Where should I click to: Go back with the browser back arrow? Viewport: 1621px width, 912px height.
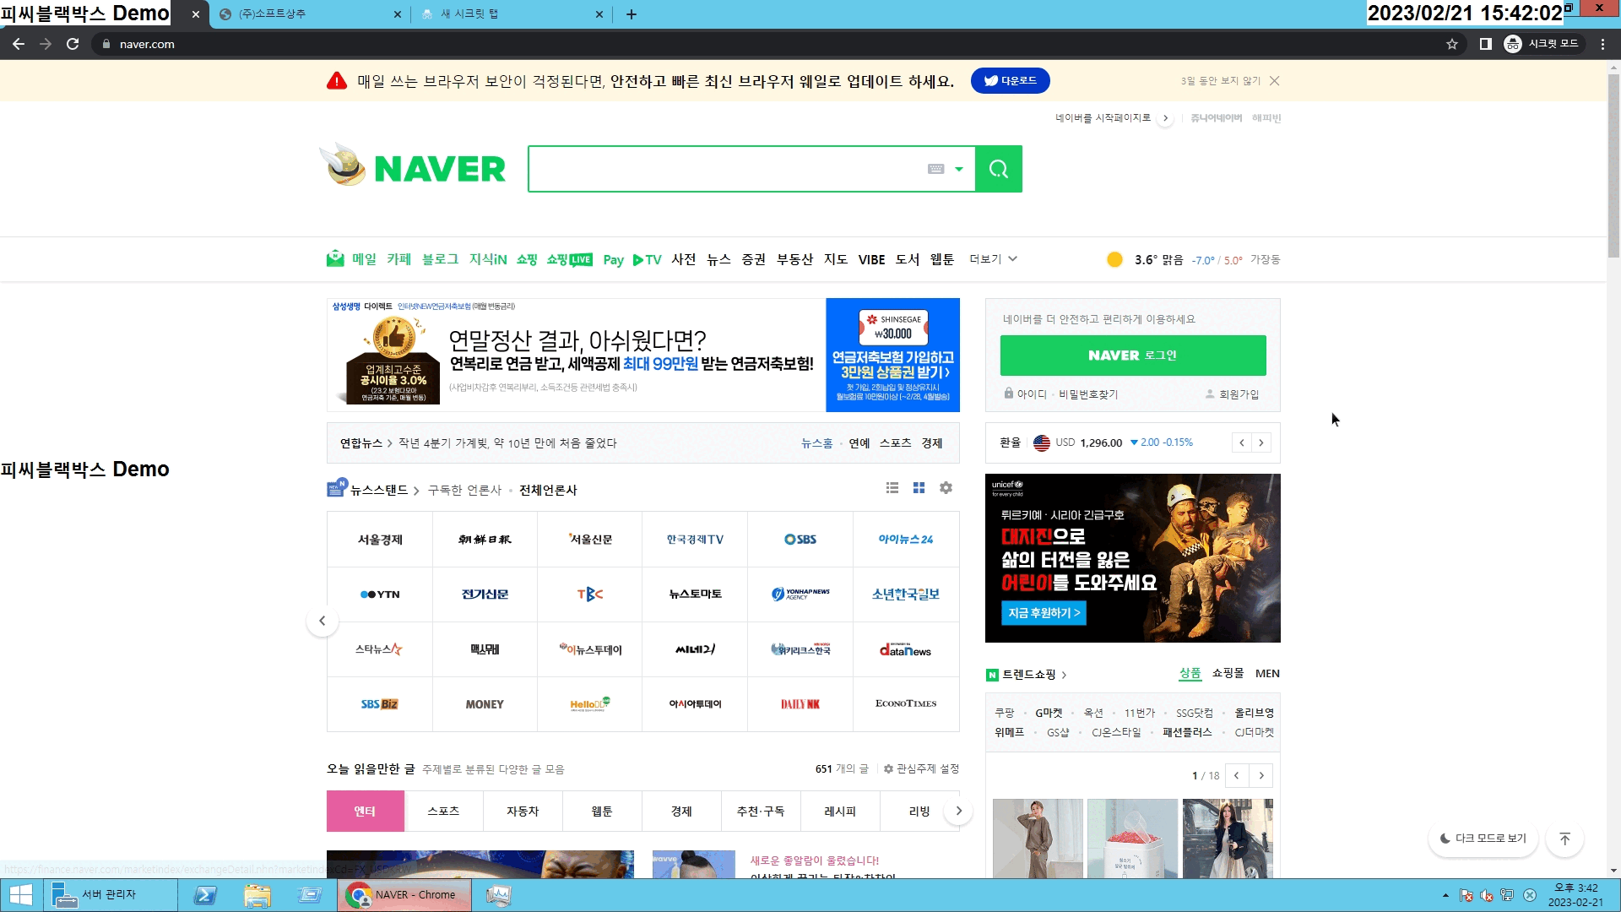[x=19, y=44]
